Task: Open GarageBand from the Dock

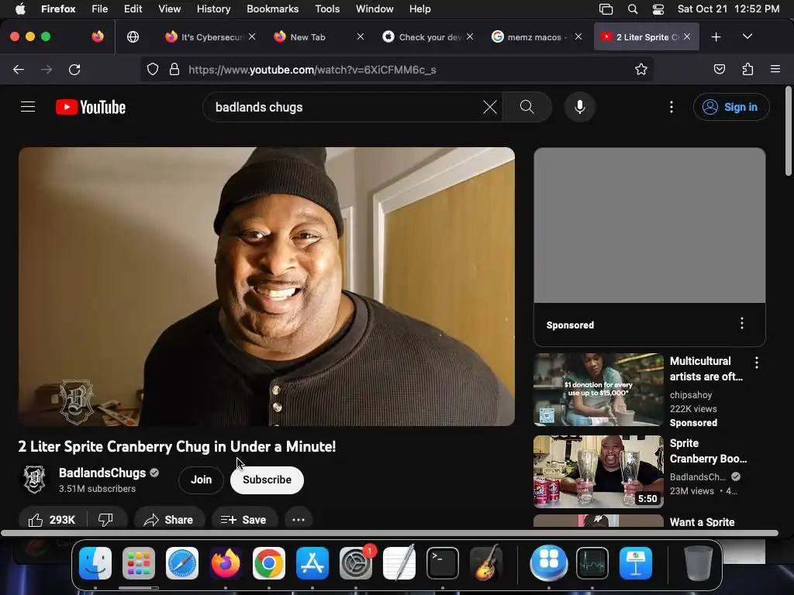Action: pos(486,562)
